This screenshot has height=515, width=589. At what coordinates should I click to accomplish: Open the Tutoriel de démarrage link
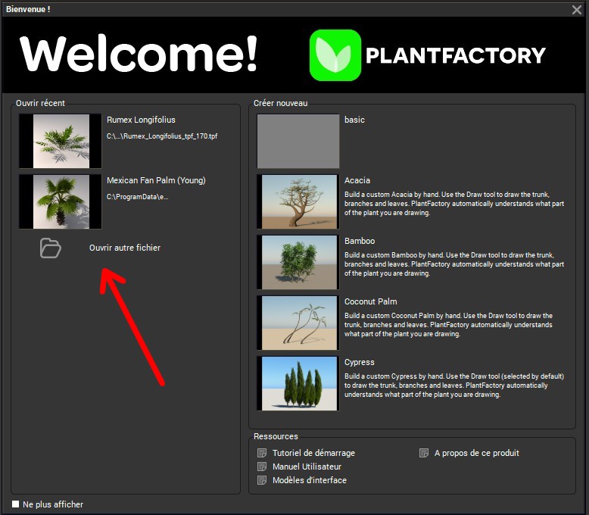(313, 453)
